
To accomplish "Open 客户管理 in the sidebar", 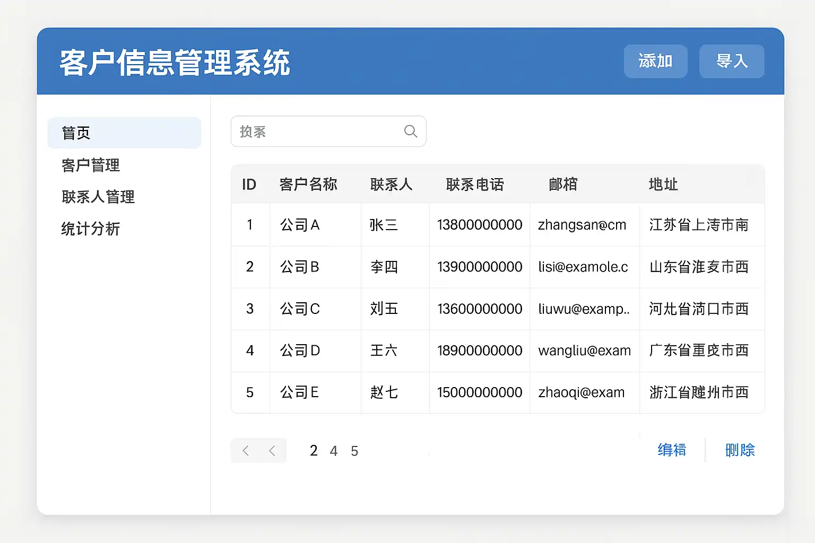I will tap(91, 165).
